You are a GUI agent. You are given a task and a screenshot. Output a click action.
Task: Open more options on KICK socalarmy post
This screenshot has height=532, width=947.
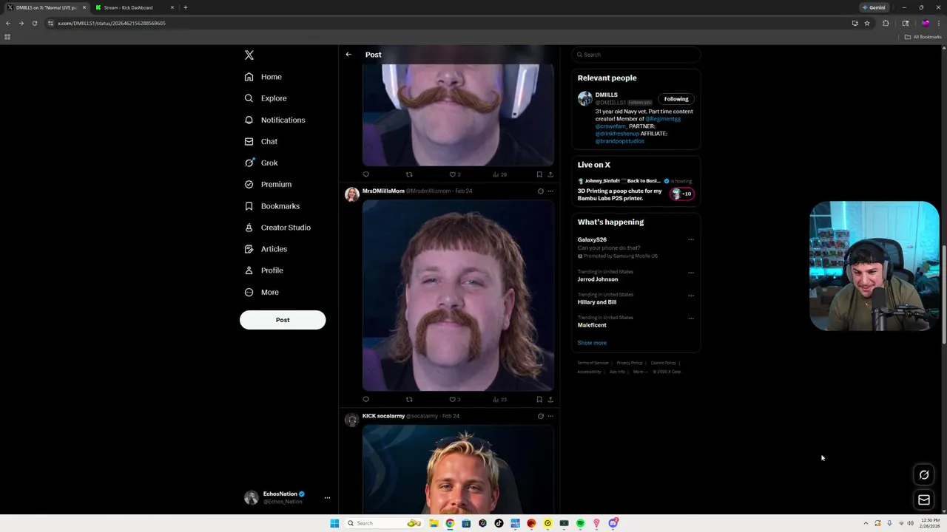point(550,416)
